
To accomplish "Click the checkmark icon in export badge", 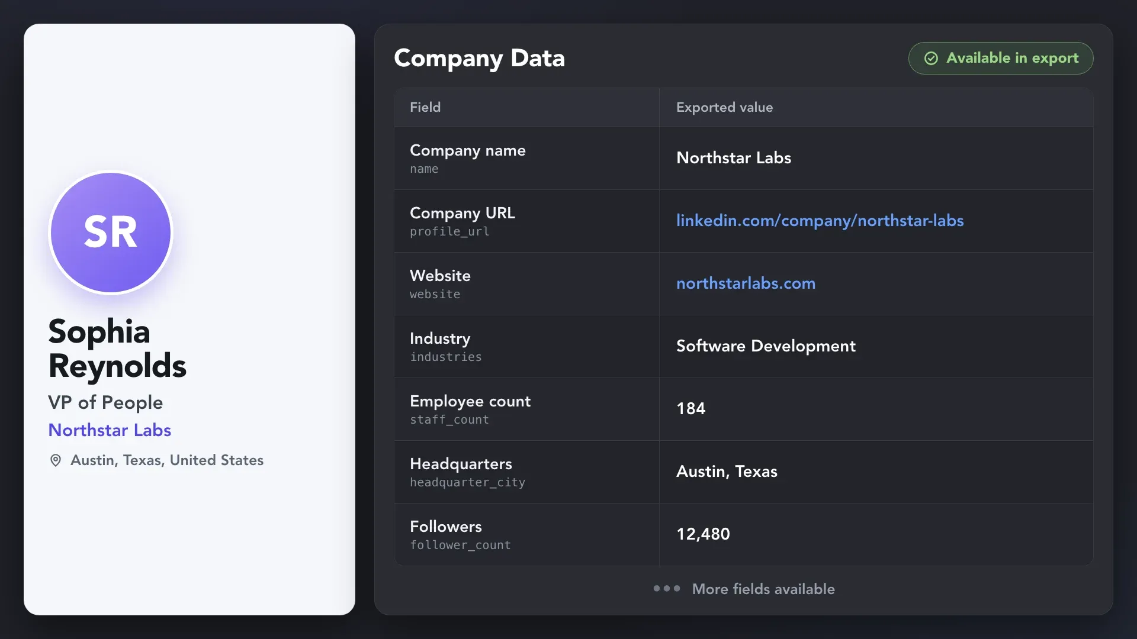I will (931, 58).
